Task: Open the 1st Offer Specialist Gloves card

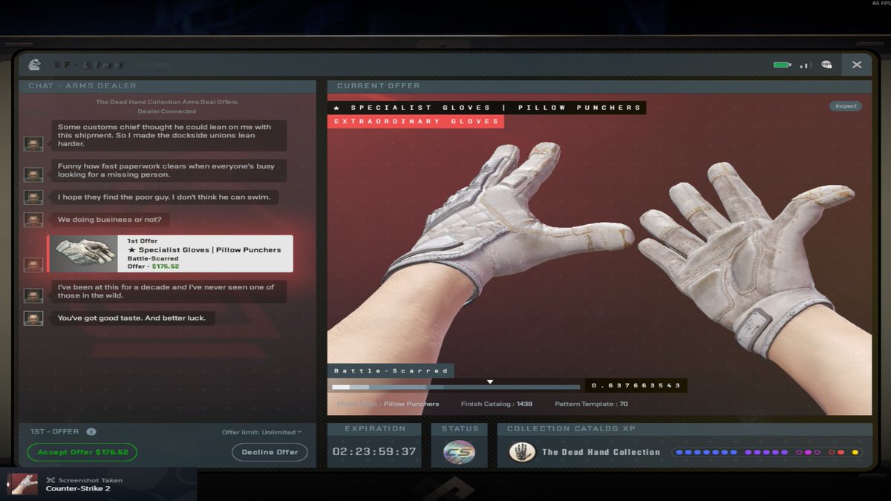Action: click(x=170, y=254)
